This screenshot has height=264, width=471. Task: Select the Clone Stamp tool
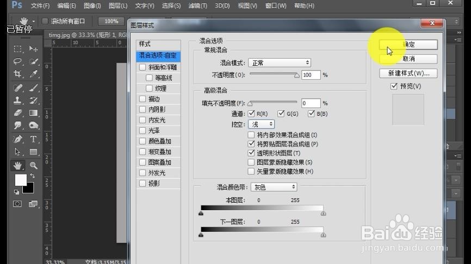click(x=17, y=100)
